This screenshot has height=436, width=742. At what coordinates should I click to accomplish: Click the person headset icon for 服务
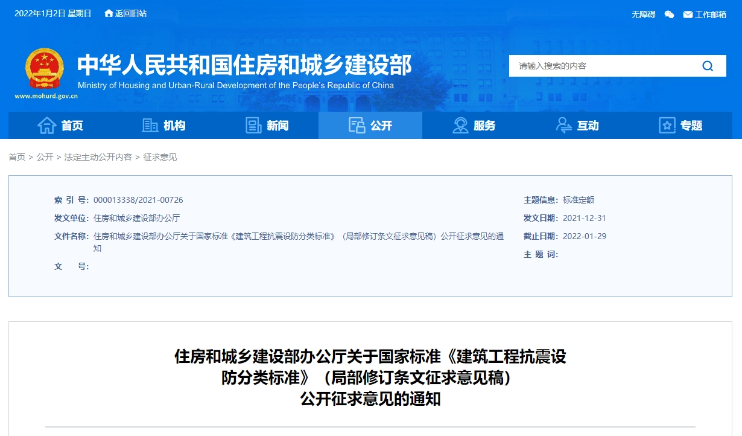pos(460,125)
